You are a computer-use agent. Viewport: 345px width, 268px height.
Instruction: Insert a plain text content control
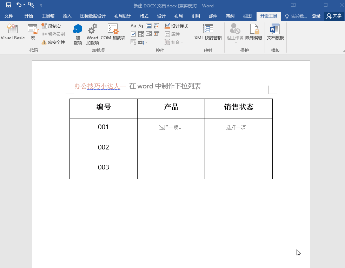141,26
